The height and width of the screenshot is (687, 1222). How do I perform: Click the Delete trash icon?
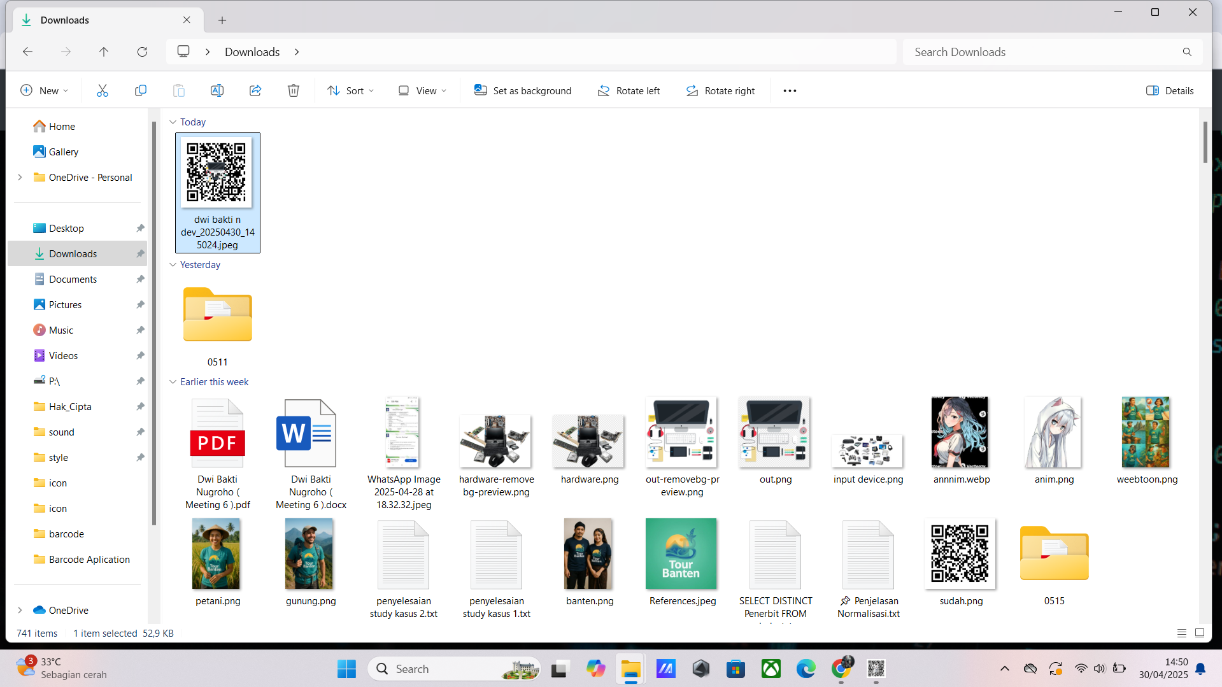[x=294, y=90]
